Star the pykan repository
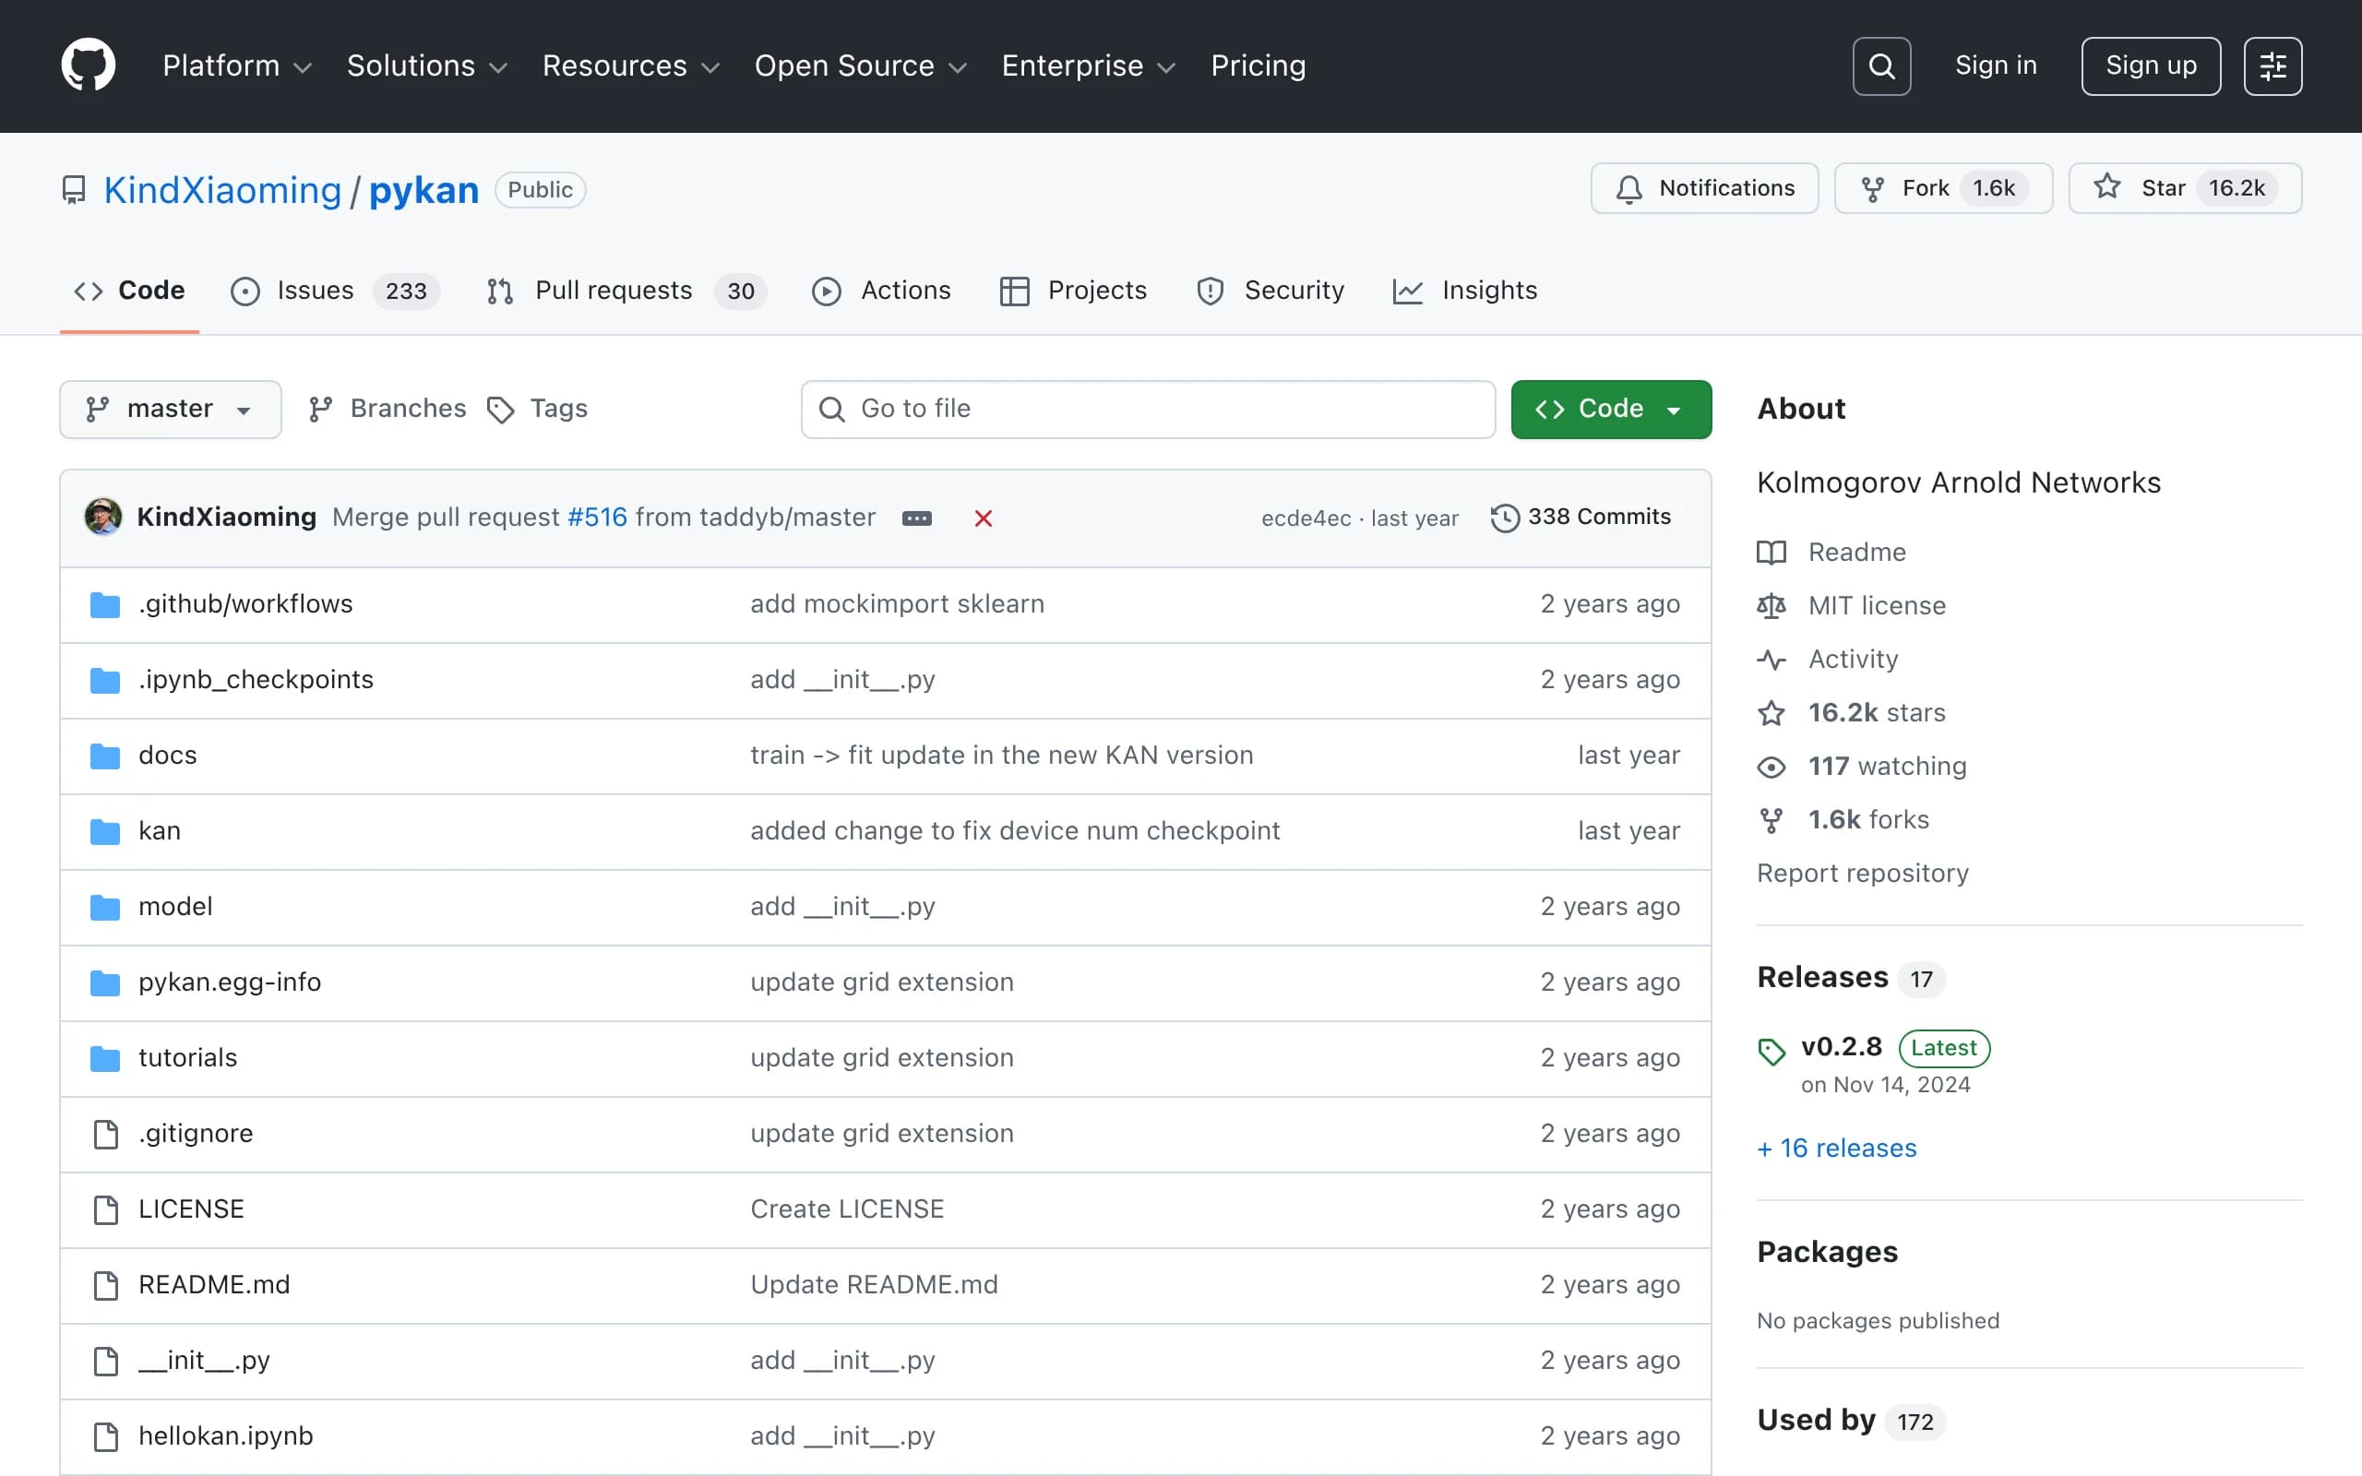Viewport: 2362px width, 1476px height. [x=2184, y=188]
